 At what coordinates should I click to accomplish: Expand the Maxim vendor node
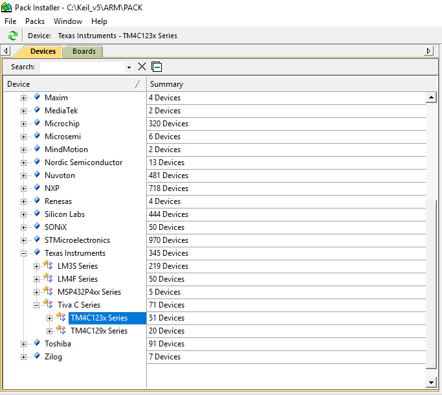24,98
